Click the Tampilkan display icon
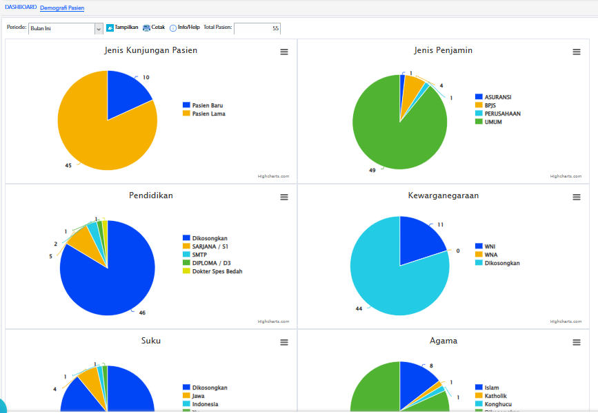This screenshot has height=413, width=598. tap(110, 28)
